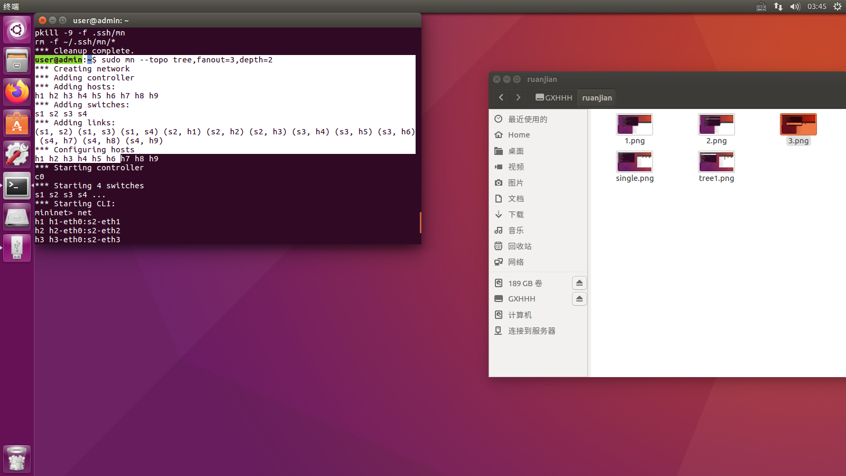
Task: Open the Ubuntu Dash search
Action: [17, 30]
